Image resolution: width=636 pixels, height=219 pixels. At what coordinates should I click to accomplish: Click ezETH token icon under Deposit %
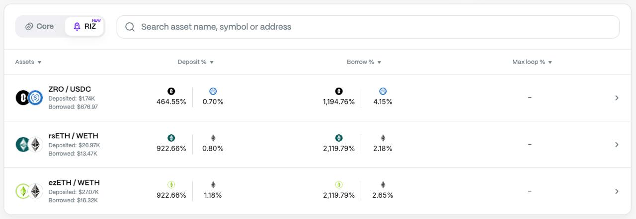[171, 184]
